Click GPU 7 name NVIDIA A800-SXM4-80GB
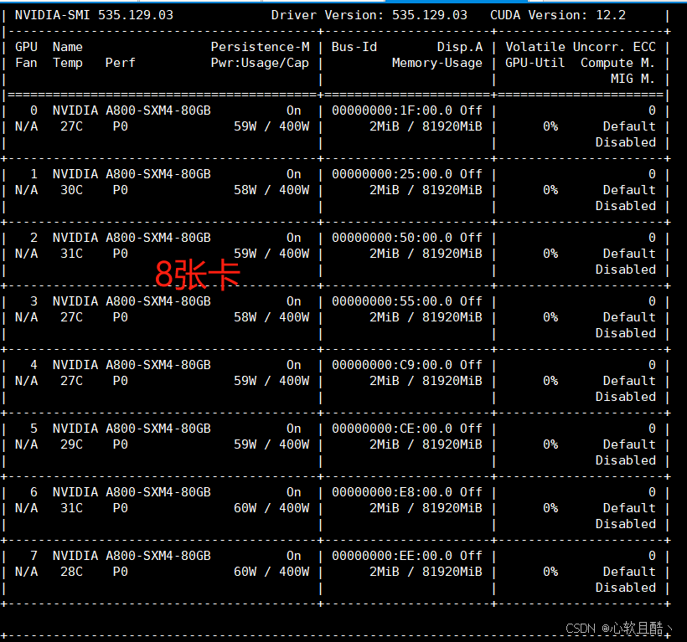The height and width of the screenshot is (642, 687). 132,556
